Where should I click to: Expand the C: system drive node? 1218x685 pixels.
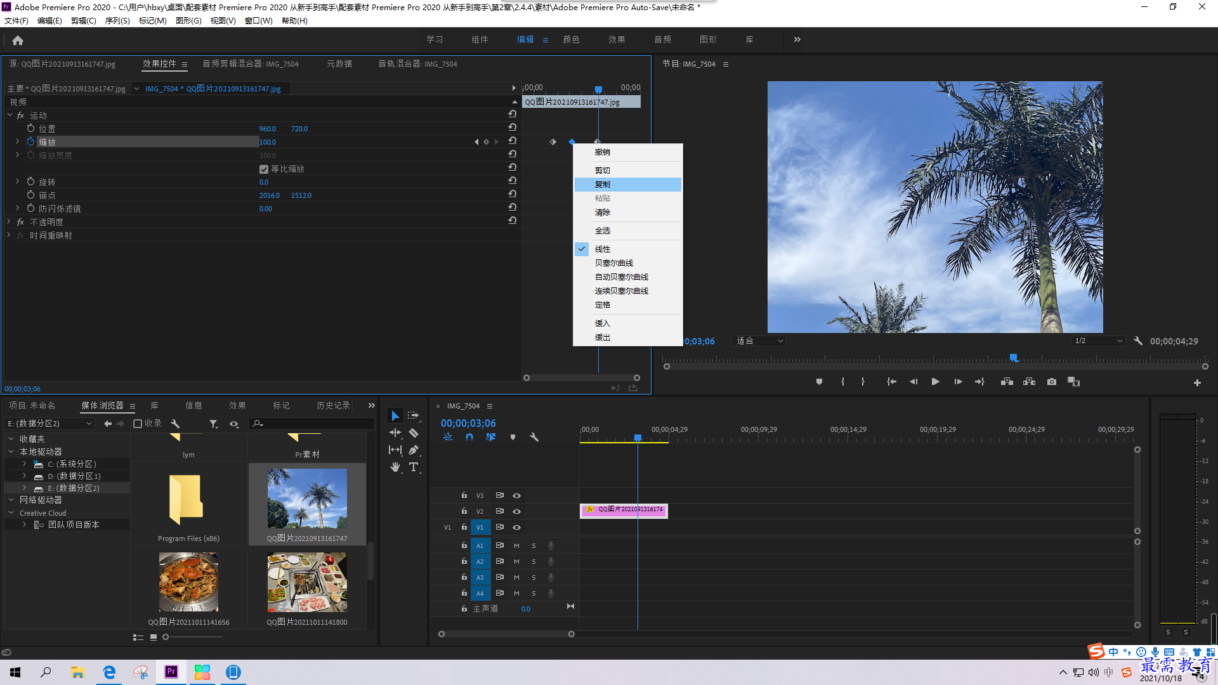coord(24,464)
